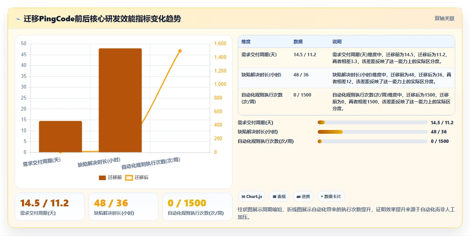Image resolution: width=470 pixels, height=236 pixels.
Task: Click the 需求交付周期(天) progress bar
Action: point(373,122)
